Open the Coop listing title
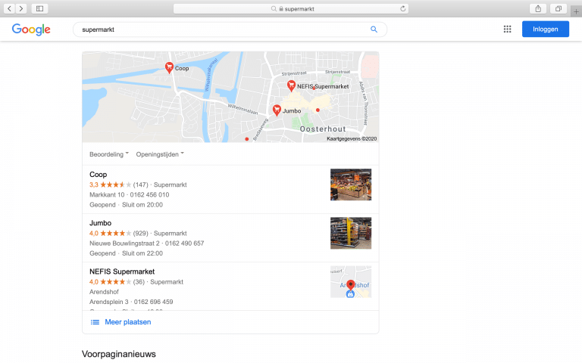The width and height of the screenshot is (582, 363). click(x=99, y=174)
